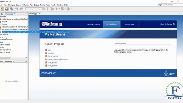Open recent project Supermarket
The width and height of the screenshot is (183, 103).
click(53, 56)
